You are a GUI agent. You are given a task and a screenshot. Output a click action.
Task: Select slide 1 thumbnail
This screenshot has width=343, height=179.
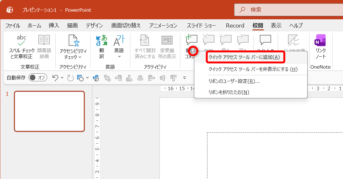point(49,111)
